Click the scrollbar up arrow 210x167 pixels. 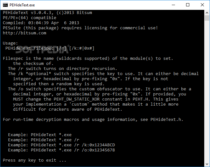coord(207,12)
